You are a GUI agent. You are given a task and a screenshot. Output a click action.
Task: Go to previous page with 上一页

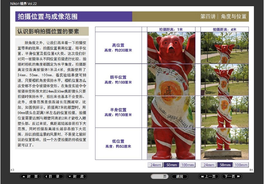209,177
